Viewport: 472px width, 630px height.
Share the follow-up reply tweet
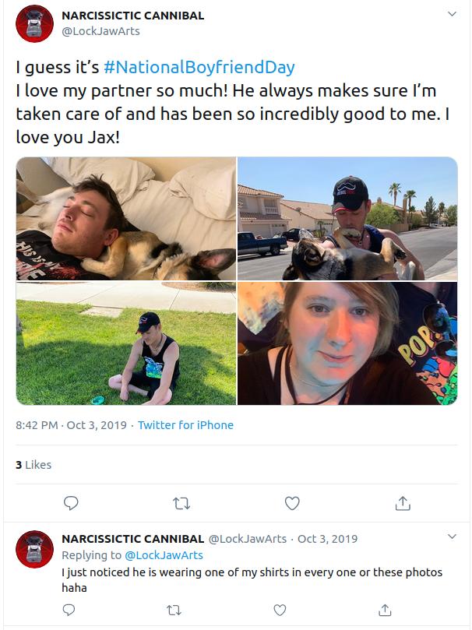coord(385,610)
